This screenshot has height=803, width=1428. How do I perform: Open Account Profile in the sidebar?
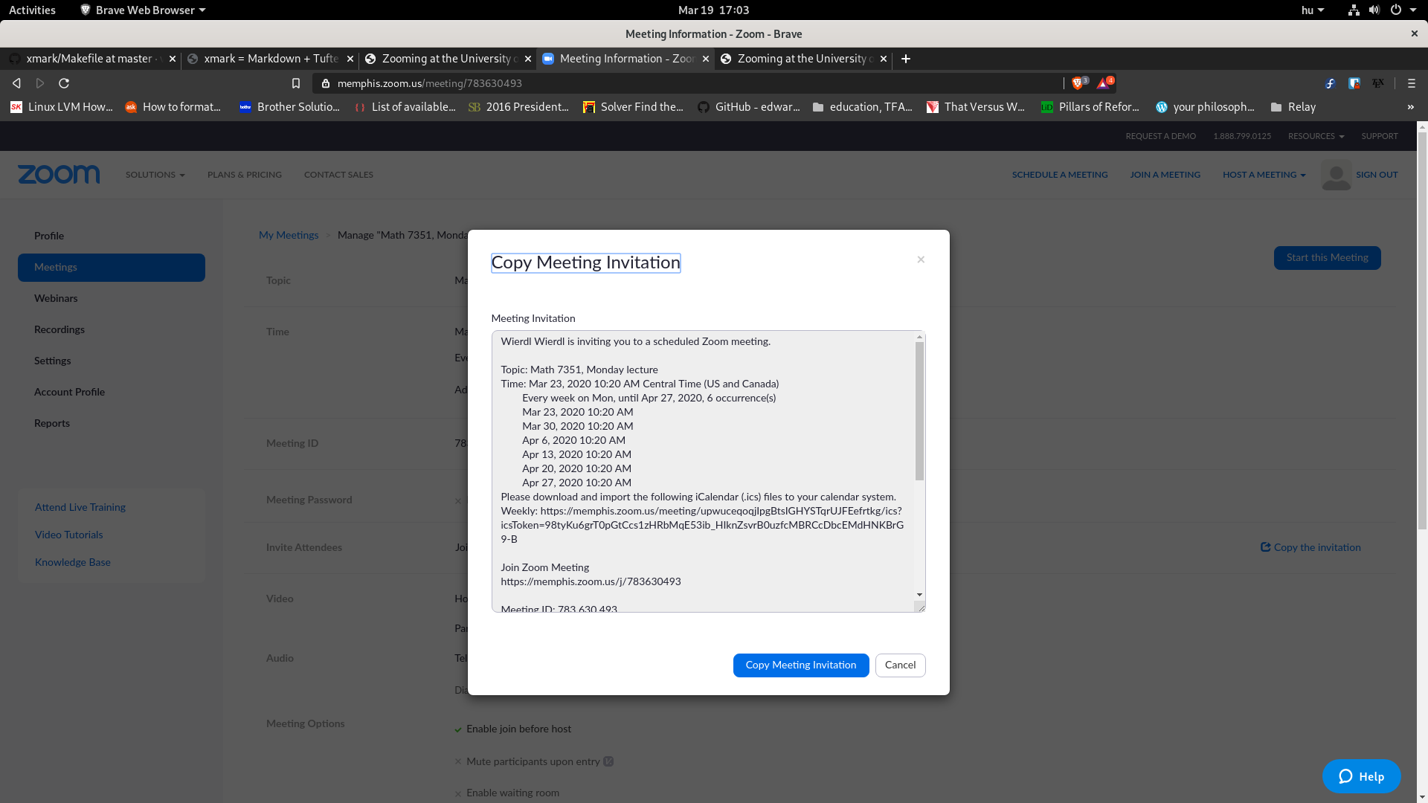click(69, 392)
